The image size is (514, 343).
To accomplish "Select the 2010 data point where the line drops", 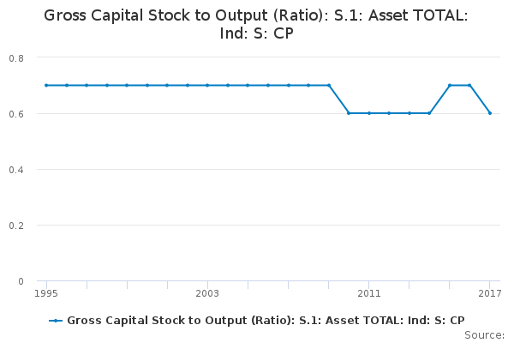I will [x=349, y=113].
